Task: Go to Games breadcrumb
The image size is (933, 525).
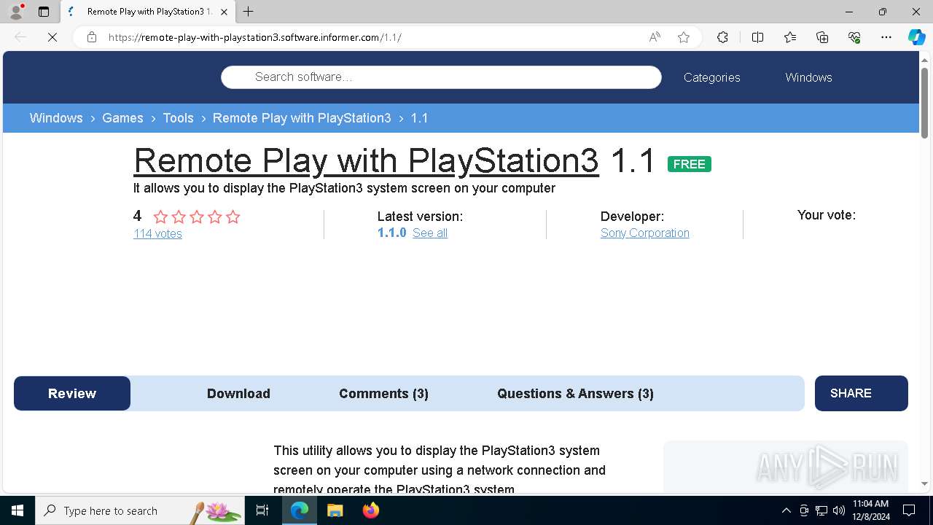Action: 122,118
